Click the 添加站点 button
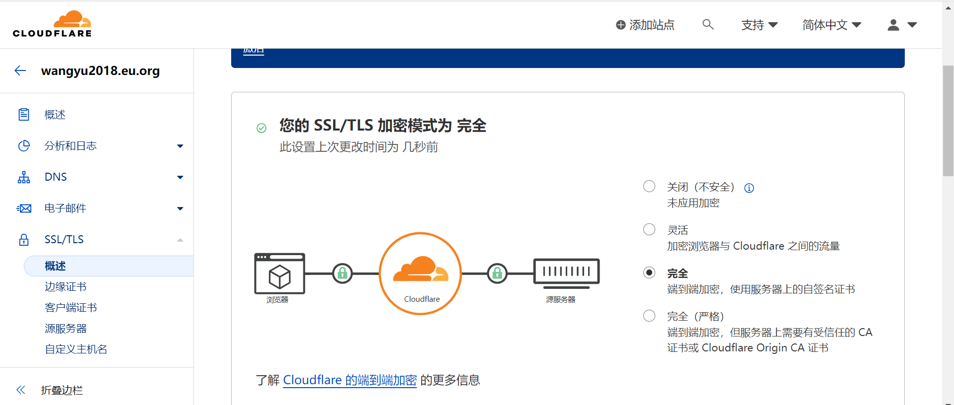Viewport: 954px width, 405px height. (x=645, y=25)
